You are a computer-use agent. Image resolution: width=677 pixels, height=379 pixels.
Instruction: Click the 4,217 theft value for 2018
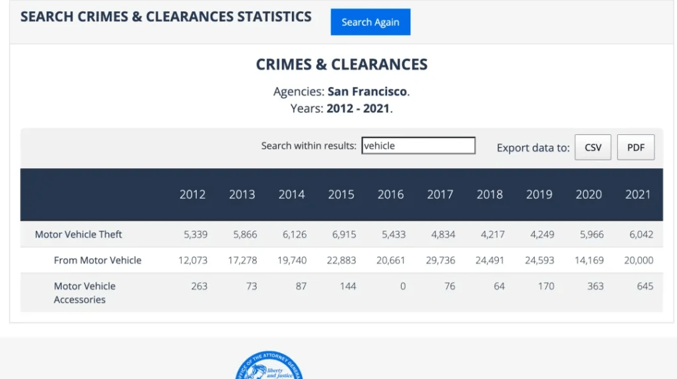(x=493, y=235)
